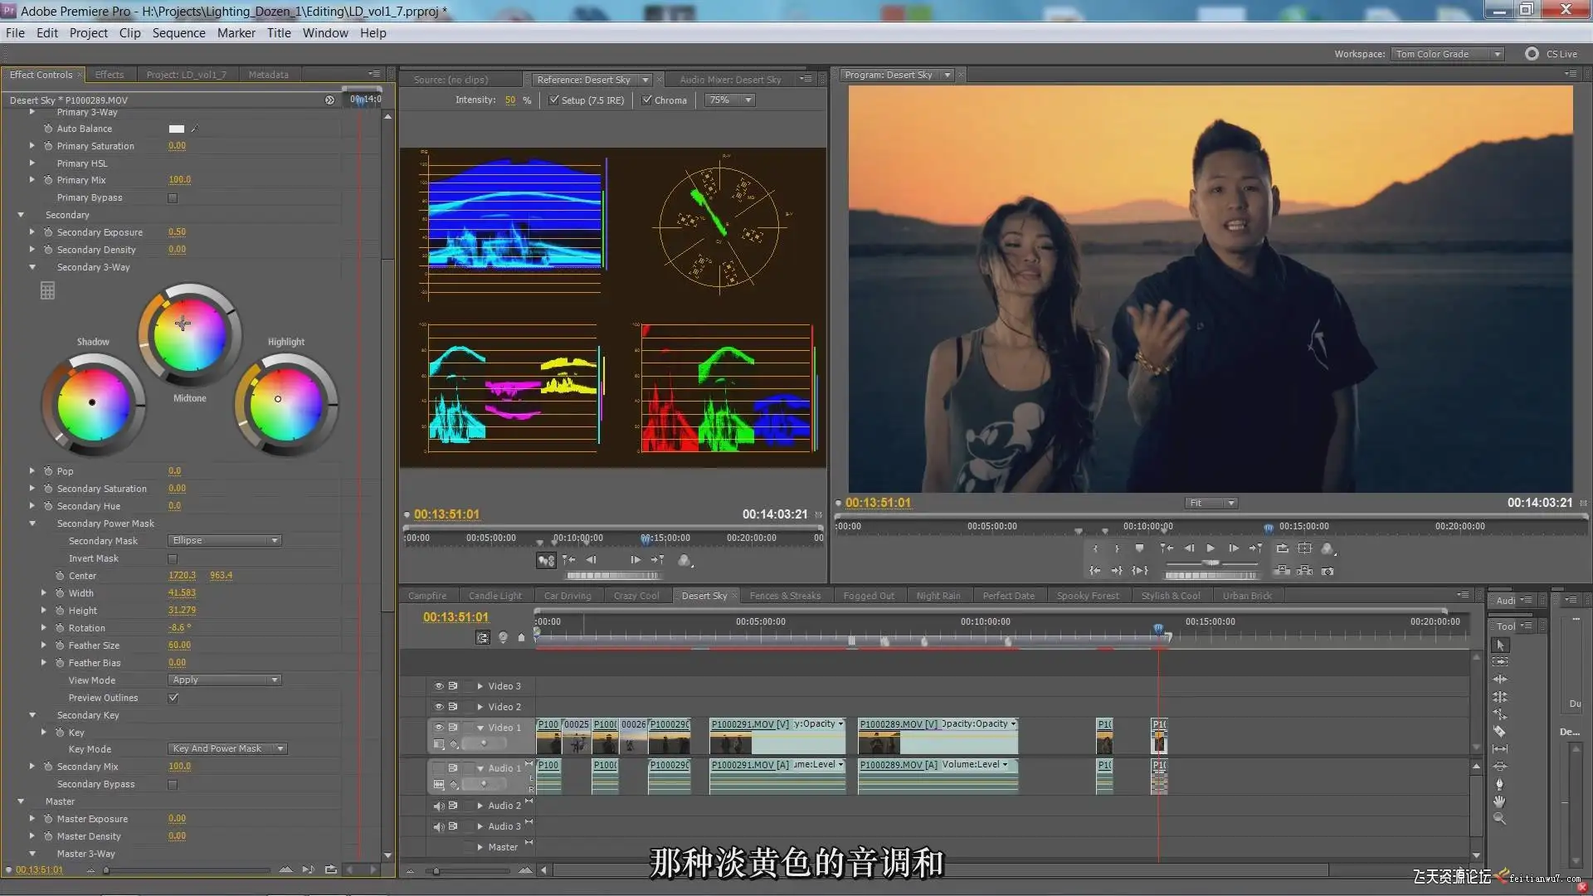Switch to the Car Driving sequence tab
This screenshot has width=1593, height=896.
(x=568, y=596)
